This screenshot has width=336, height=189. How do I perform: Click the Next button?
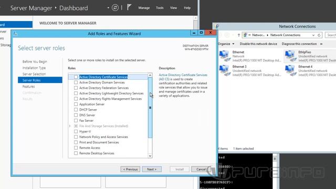pos(152,169)
